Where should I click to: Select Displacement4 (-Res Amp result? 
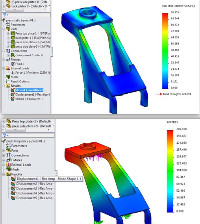35,193
